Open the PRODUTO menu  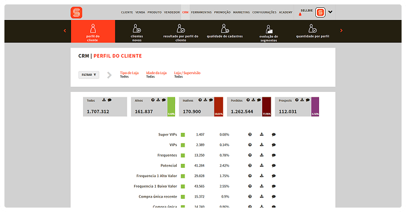point(155,12)
